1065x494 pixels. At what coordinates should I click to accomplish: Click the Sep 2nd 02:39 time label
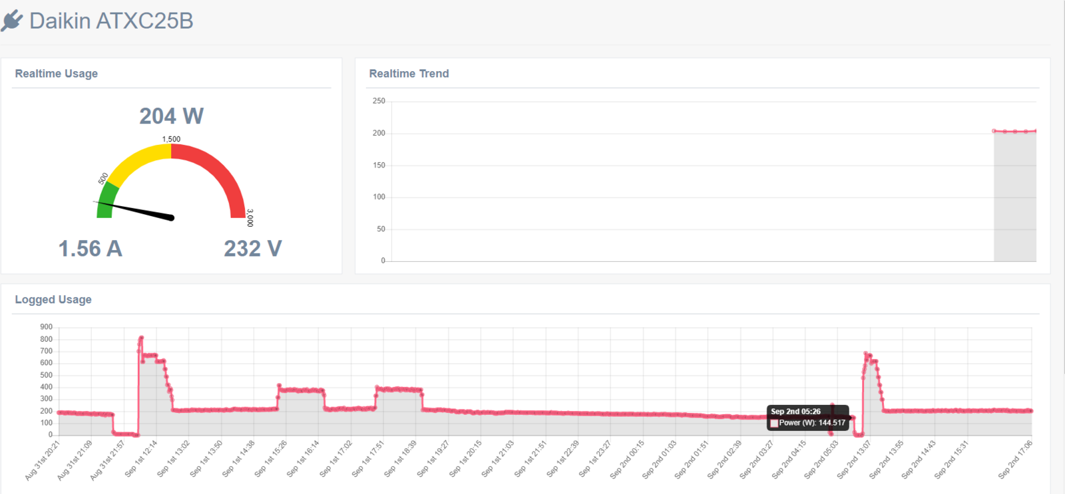point(724,458)
